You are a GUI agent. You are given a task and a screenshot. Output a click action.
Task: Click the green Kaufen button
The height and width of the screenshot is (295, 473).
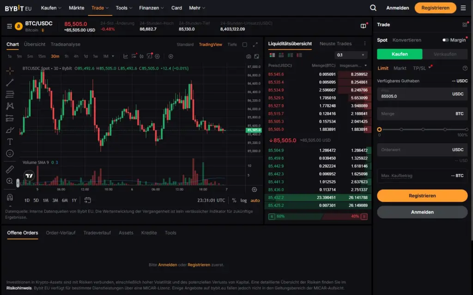pos(400,54)
